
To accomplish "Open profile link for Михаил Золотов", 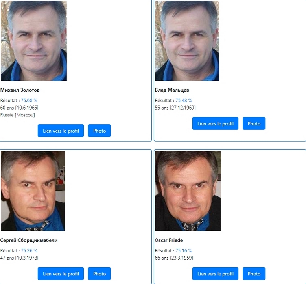I will (61, 131).
